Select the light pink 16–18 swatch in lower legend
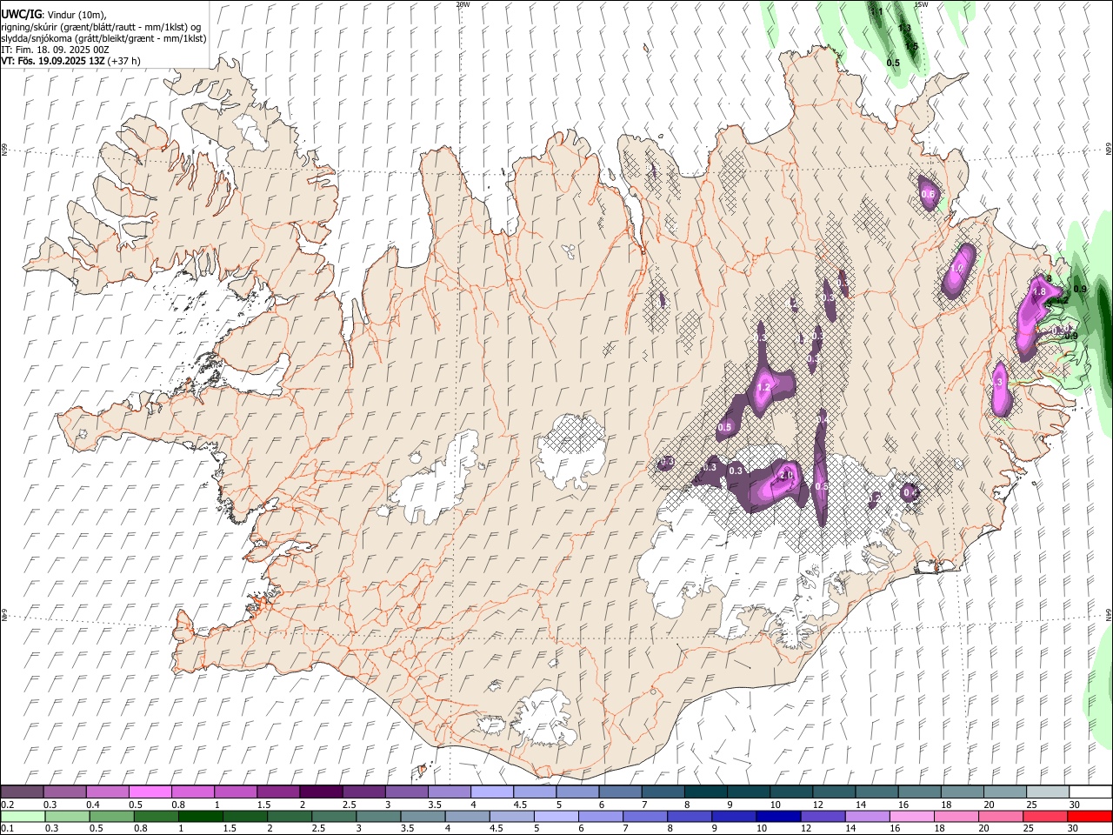 click(910, 816)
